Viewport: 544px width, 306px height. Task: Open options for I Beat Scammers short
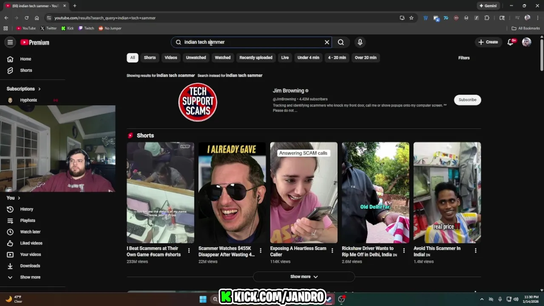(x=189, y=251)
